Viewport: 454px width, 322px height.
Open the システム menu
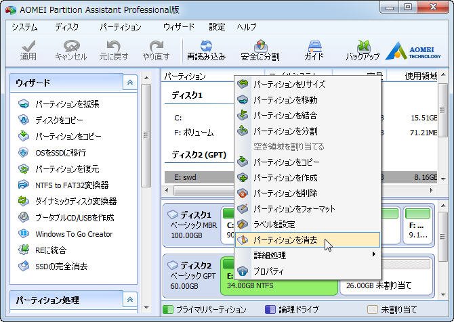[24, 27]
